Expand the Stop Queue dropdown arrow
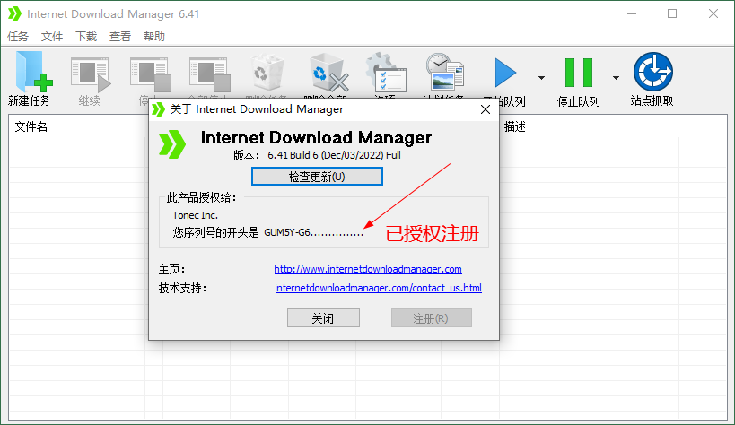Screen dimensions: 735x425 coord(616,78)
